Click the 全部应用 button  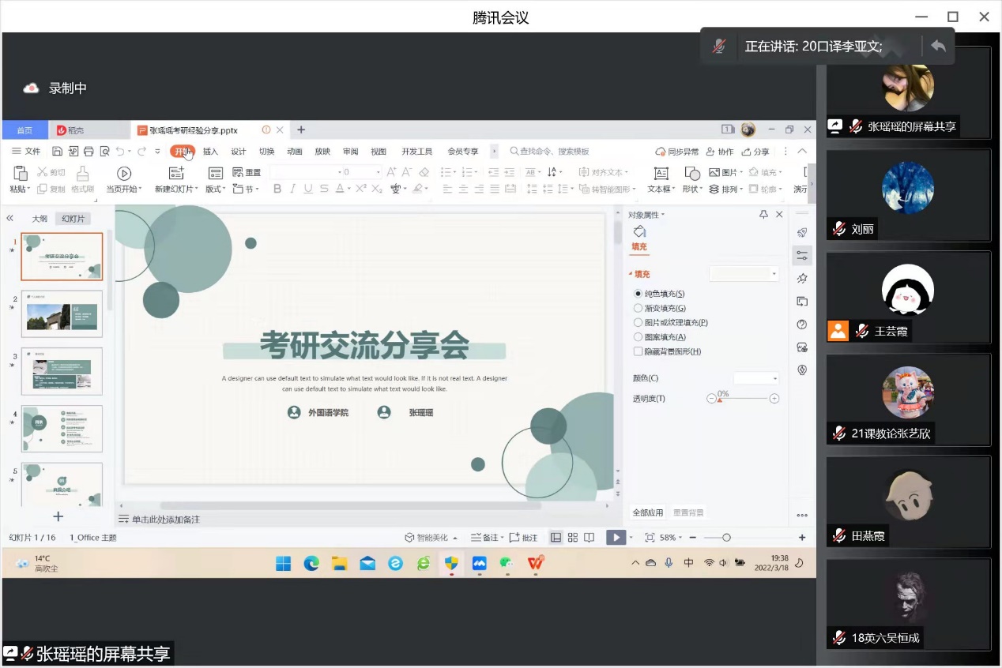click(648, 512)
